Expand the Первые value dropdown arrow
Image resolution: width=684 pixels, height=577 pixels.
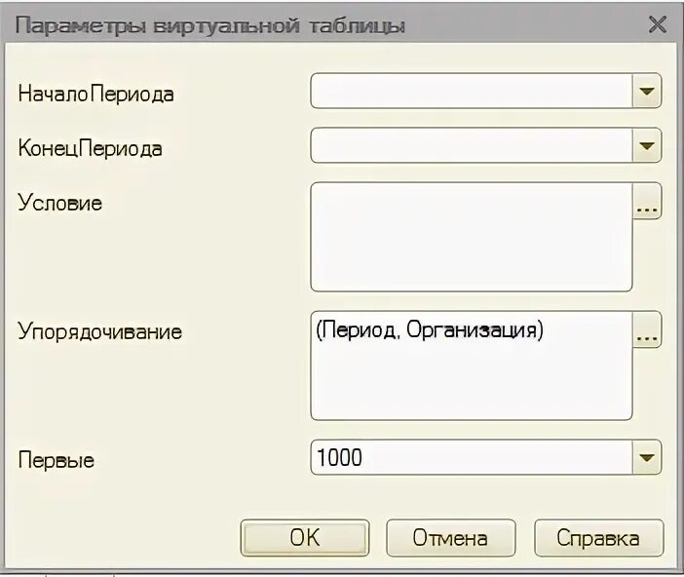point(646,457)
